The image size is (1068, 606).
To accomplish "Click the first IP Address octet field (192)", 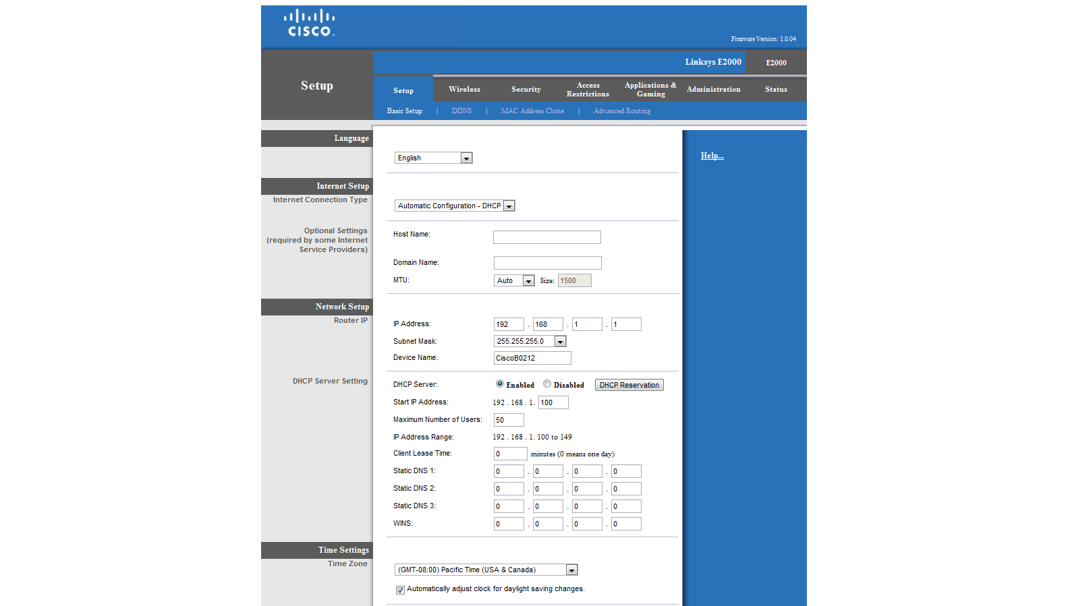I will pos(509,324).
